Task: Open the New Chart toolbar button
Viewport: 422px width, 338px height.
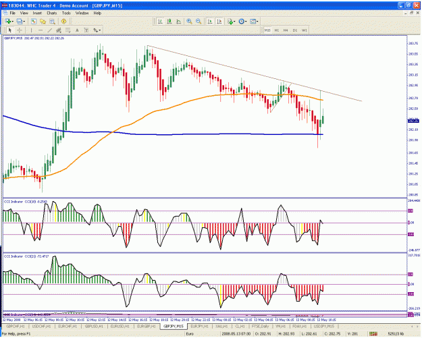Action: (x=9, y=21)
